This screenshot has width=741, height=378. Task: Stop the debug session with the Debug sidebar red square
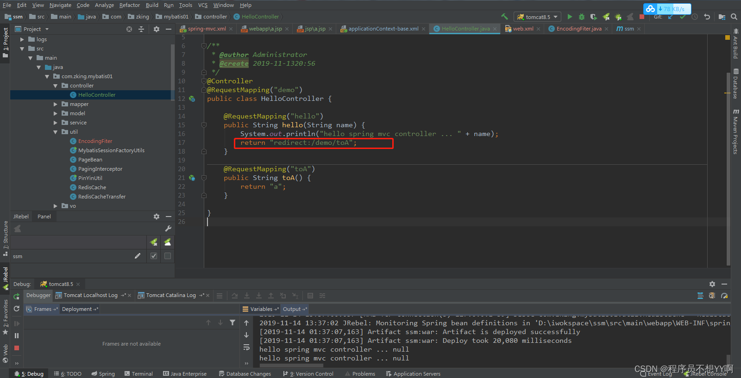pos(17,348)
